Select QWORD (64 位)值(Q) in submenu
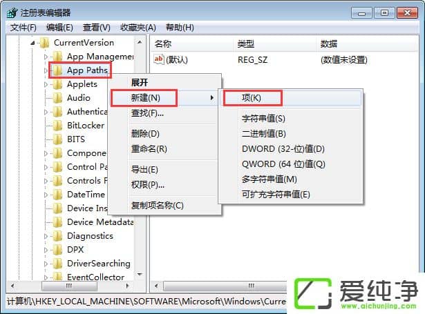 [290, 164]
